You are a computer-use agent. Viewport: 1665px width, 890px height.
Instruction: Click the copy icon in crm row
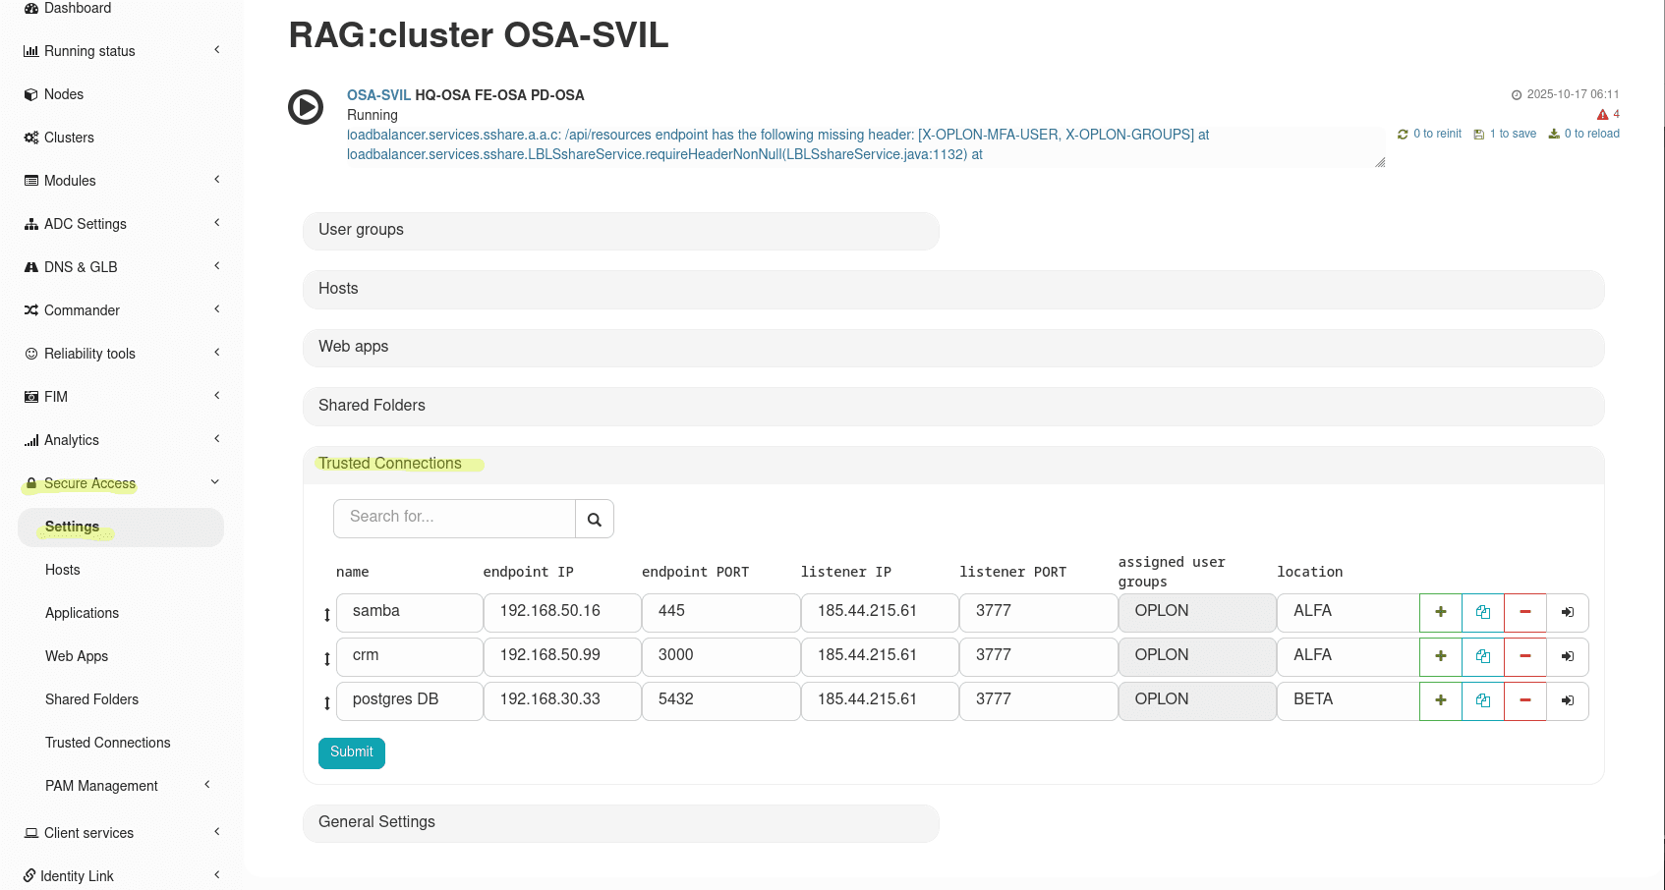[1482, 656]
